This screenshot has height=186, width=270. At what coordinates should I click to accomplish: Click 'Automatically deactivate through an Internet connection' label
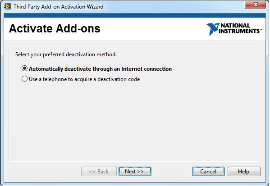pyautogui.click(x=100, y=69)
